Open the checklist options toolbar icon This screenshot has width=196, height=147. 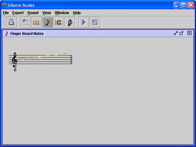click(x=26, y=22)
